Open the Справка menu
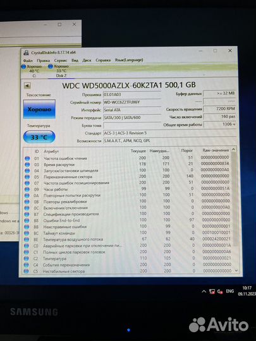The image size is (256, 341). pyautogui.click(x=103, y=60)
